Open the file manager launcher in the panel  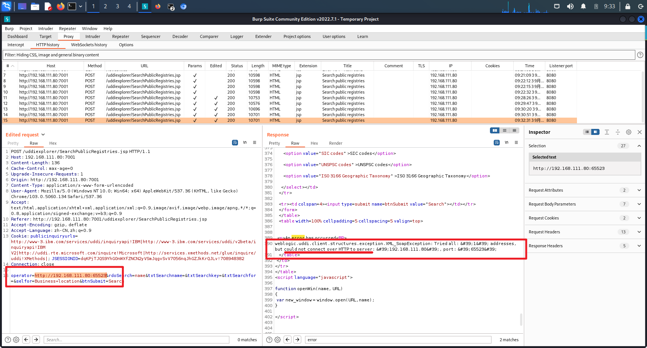point(35,6)
